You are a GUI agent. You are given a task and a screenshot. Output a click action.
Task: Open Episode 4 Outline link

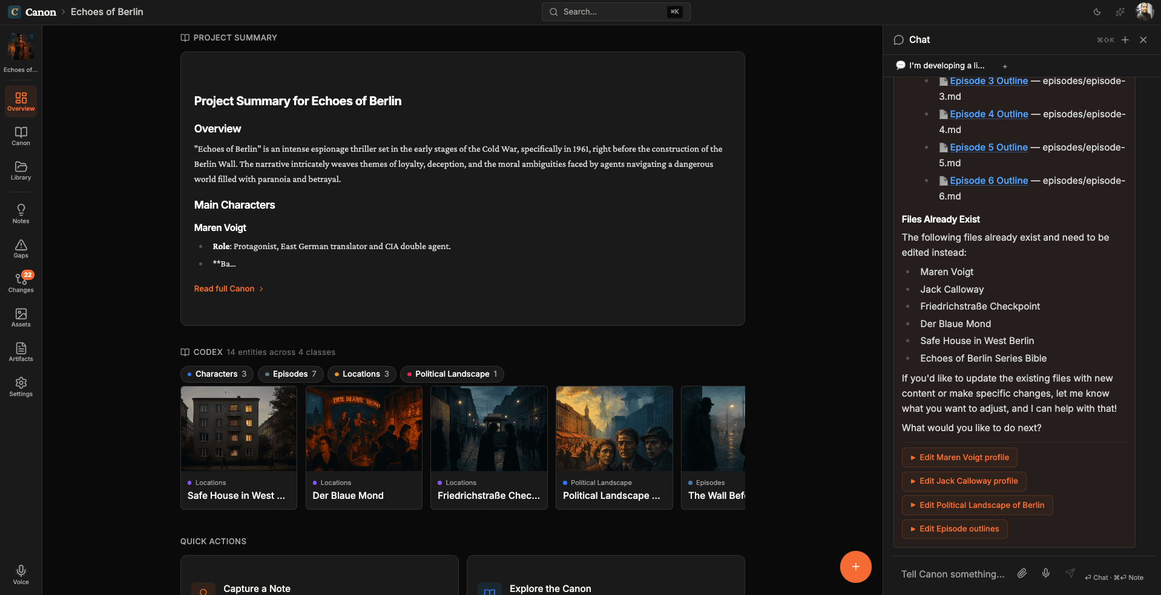point(988,114)
